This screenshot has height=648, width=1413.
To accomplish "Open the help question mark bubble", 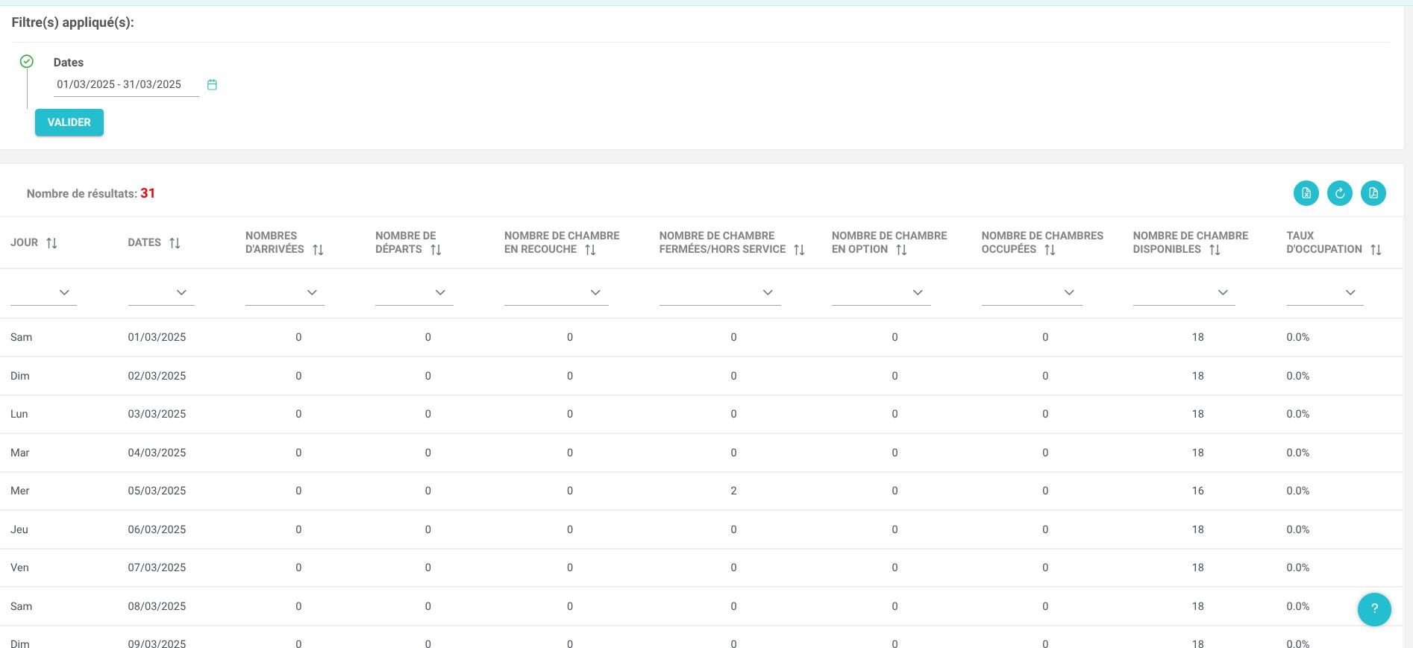I will pyautogui.click(x=1374, y=609).
